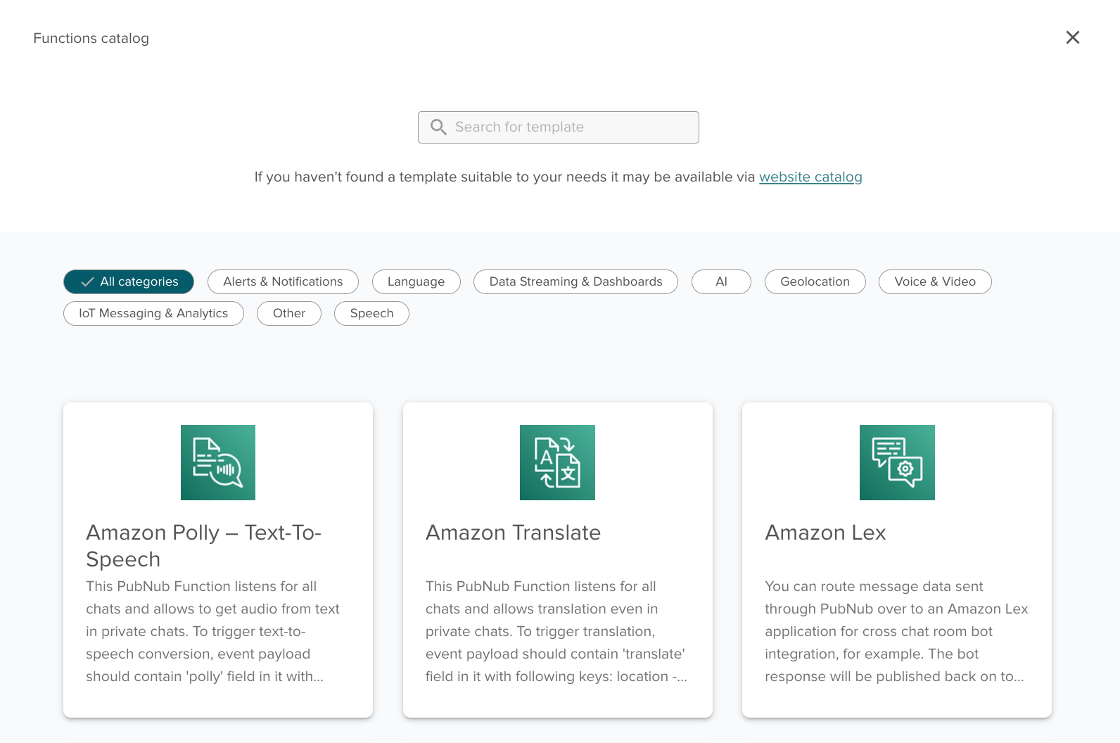The width and height of the screenshot is (1120, 743).
Task: Click the Amazon Lex chatbot icon
Action: click(x=897, y=462)
